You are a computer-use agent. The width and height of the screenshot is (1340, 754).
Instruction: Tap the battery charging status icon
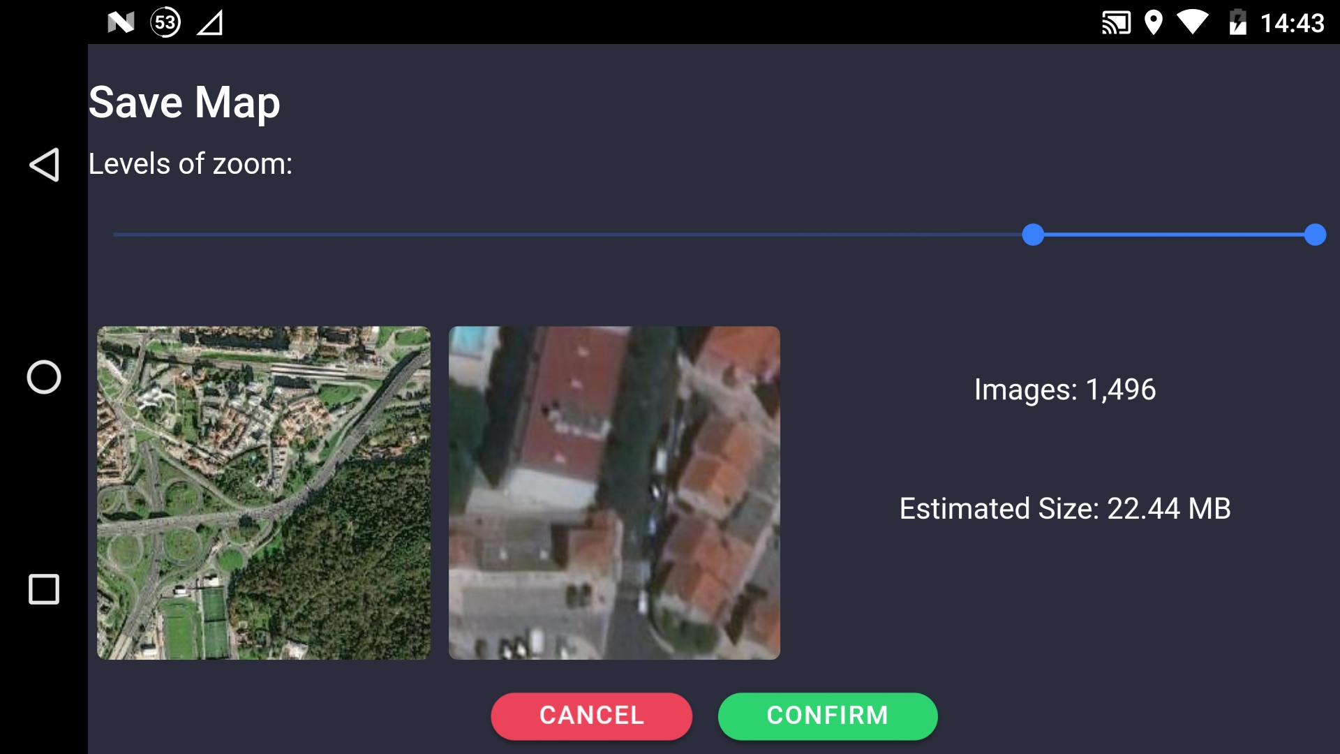point(1238,22)
